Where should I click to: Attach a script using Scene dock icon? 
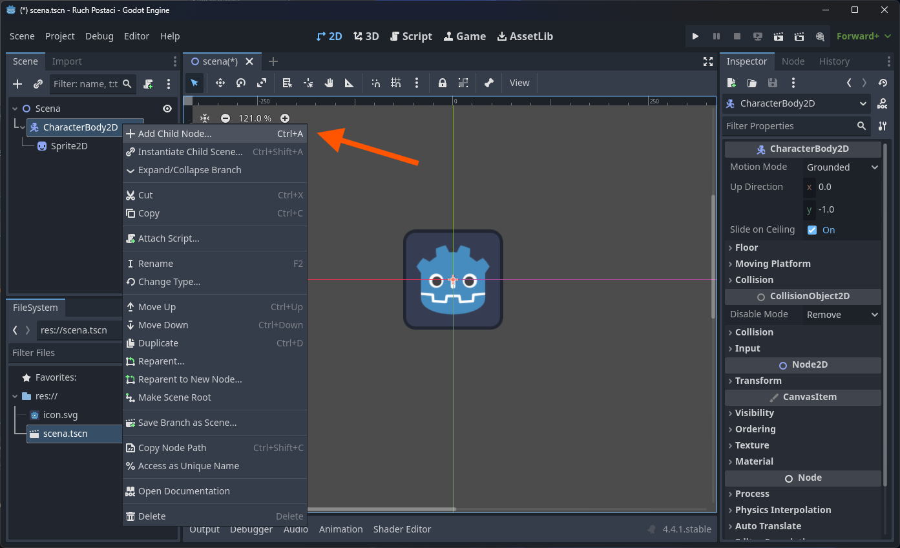pyautogui.click(x=148, y=84)
